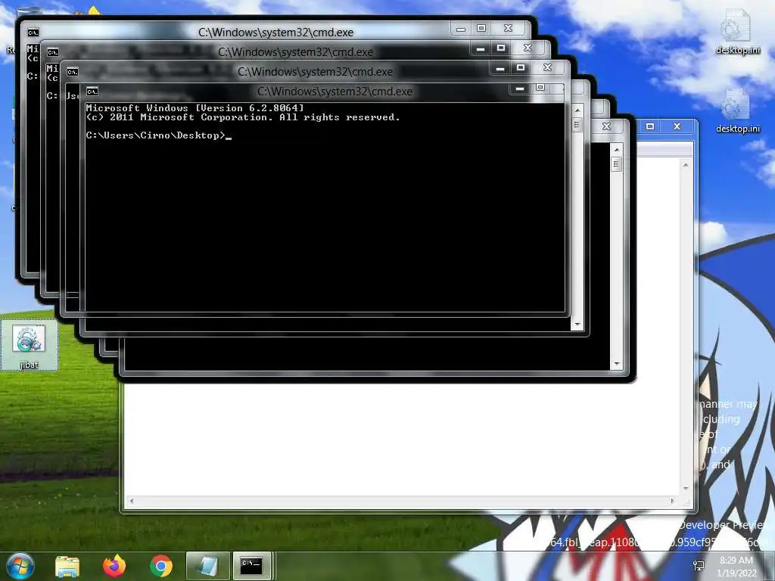This screenshot has height=581, width=775.
Task: Click the "Microsoft Windows [Version 6.2.8064]" line
Action: [195, 107]
